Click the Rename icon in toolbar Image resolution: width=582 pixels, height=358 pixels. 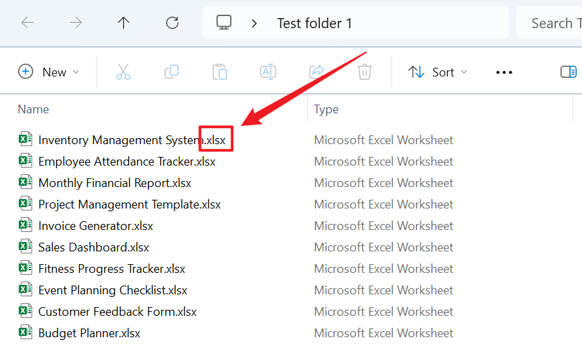point(268,72)
